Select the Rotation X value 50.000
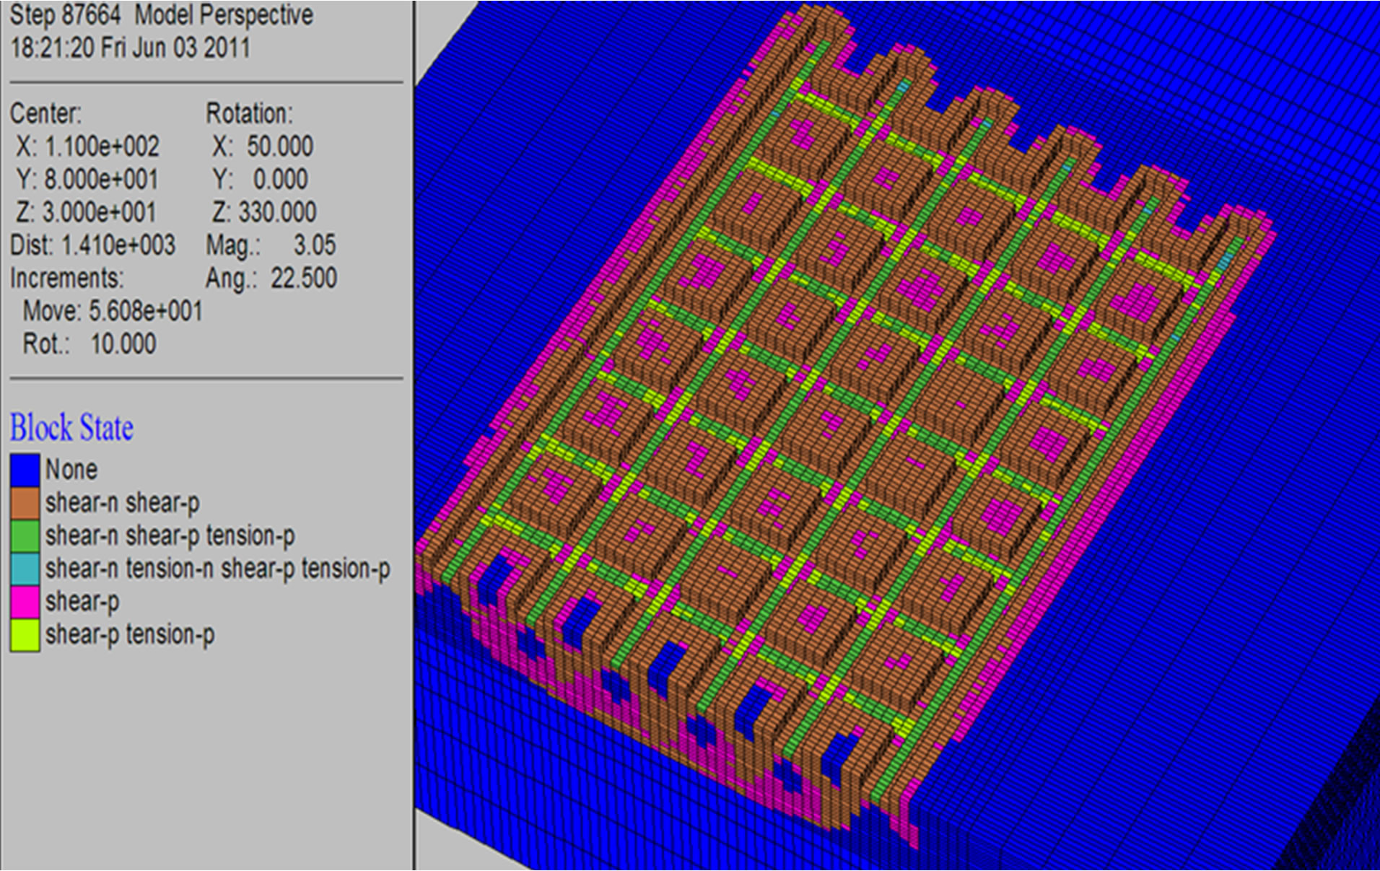This screenshot has width=1380, height=871. [x=280, y=146]
